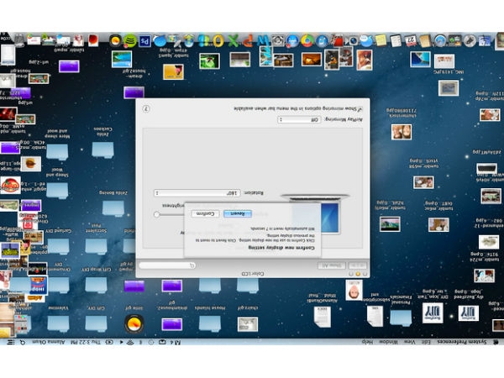Select the Gift DIY folder on the desktop

96,323
